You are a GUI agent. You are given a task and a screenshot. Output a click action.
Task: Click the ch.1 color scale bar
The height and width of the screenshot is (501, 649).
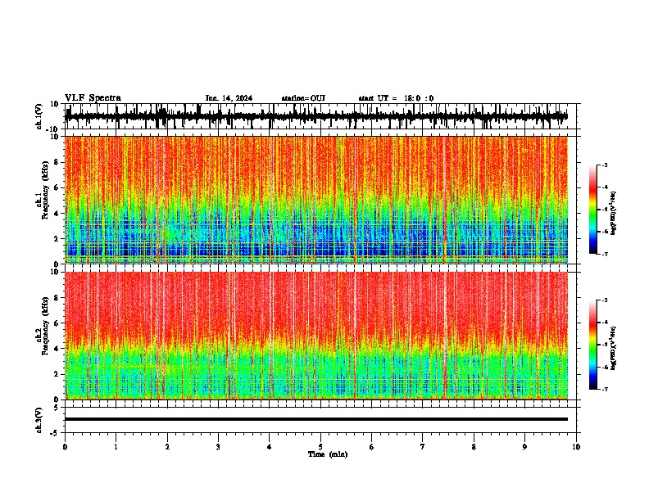592,210
